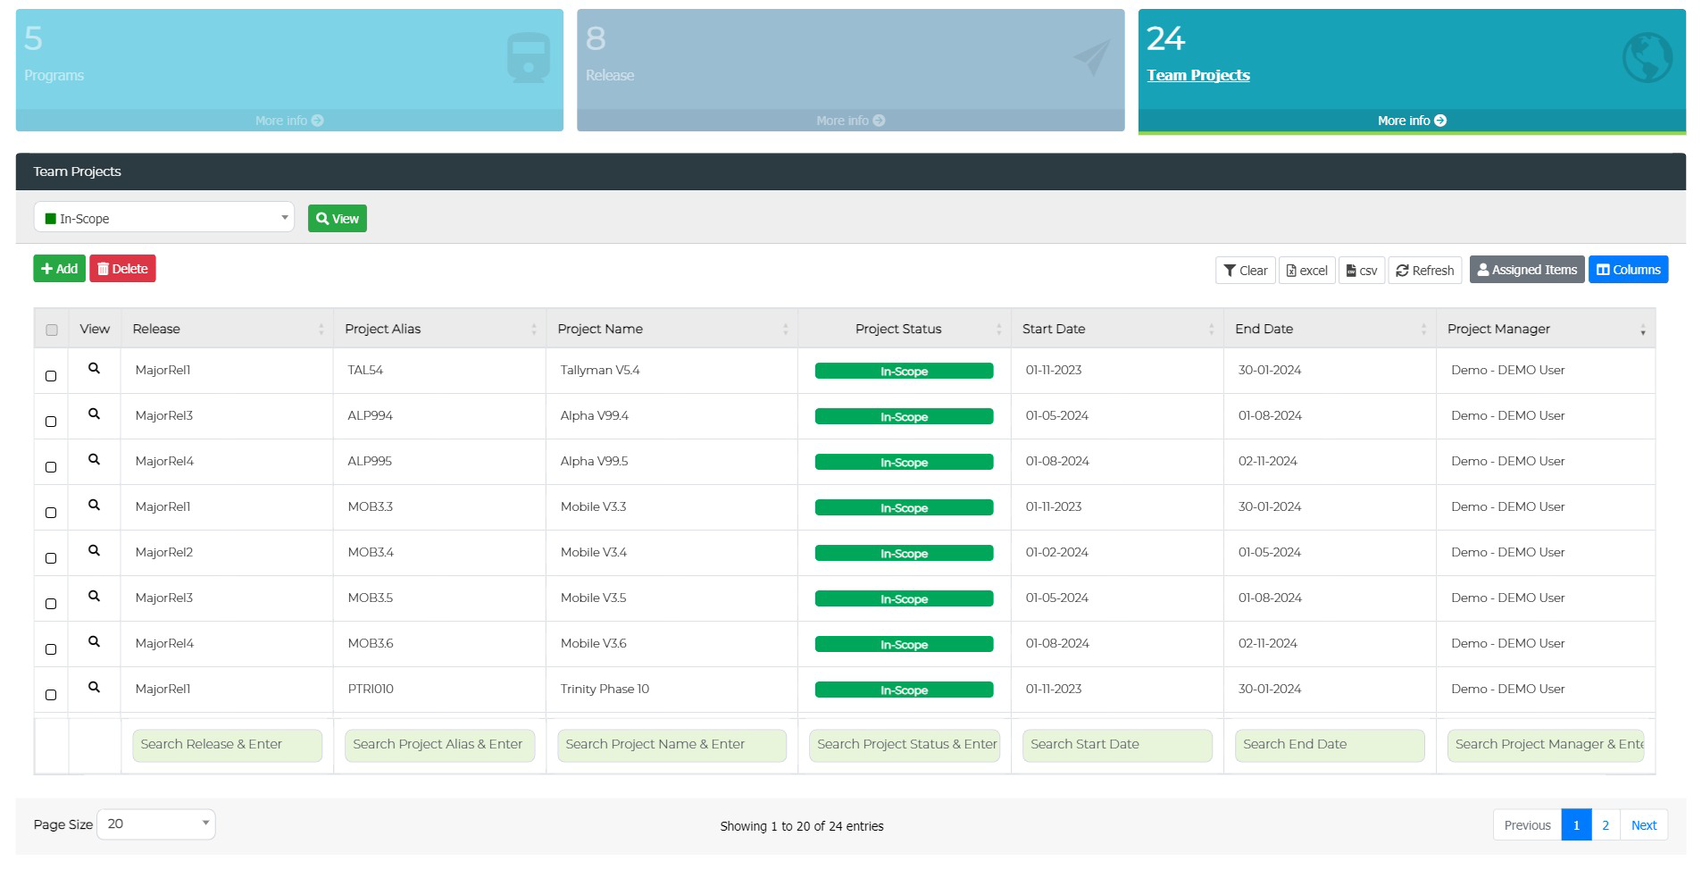Viewport: 1702px width, 878px height.
Task: Check the box for MOB3.6 row
Action: pos(51,649)
